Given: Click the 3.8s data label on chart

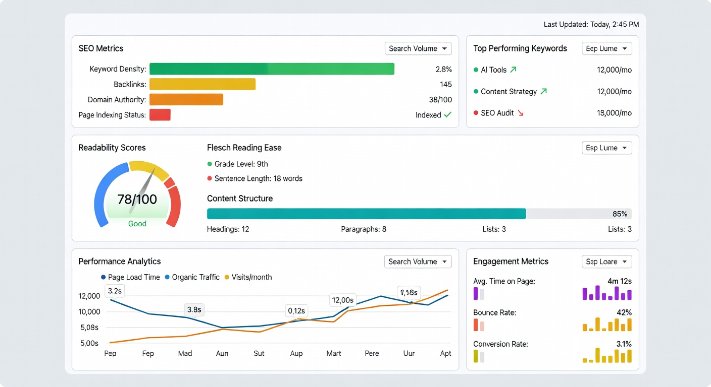Looking at the screenshot, I should (194, 309).
